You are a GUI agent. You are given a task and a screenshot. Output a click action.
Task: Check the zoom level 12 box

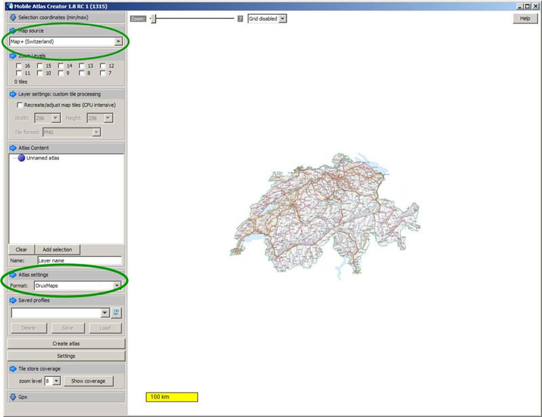pos(103,66)
